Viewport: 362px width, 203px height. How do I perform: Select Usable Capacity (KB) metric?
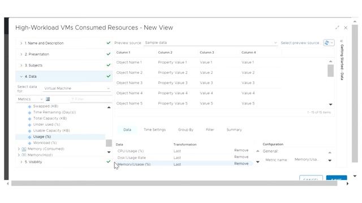51,130
